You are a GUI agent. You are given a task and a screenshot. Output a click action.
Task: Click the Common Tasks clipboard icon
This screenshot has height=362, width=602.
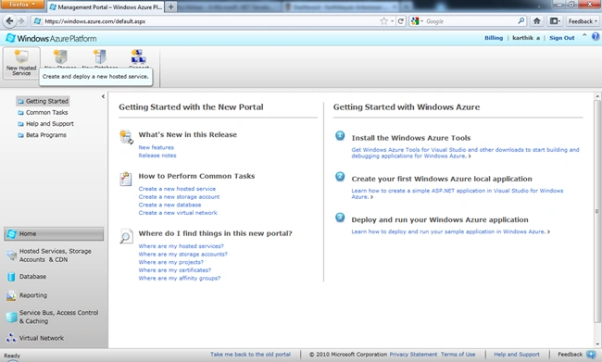tap(126, 179)
